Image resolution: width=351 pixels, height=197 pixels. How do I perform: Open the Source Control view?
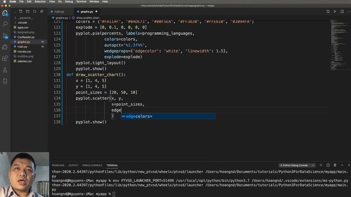[5, 36]
